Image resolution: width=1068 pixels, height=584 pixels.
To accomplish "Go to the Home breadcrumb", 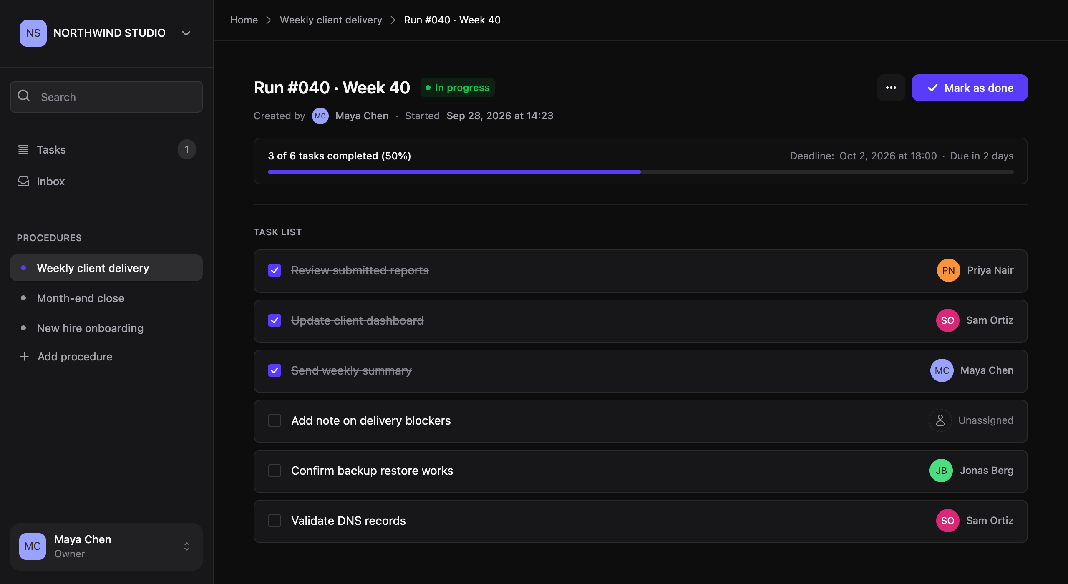I will 244,20.
